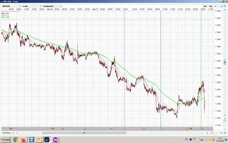Click the EMA (72) legend label
Viewport: 228px width, 143px height.
click(5, 15)
